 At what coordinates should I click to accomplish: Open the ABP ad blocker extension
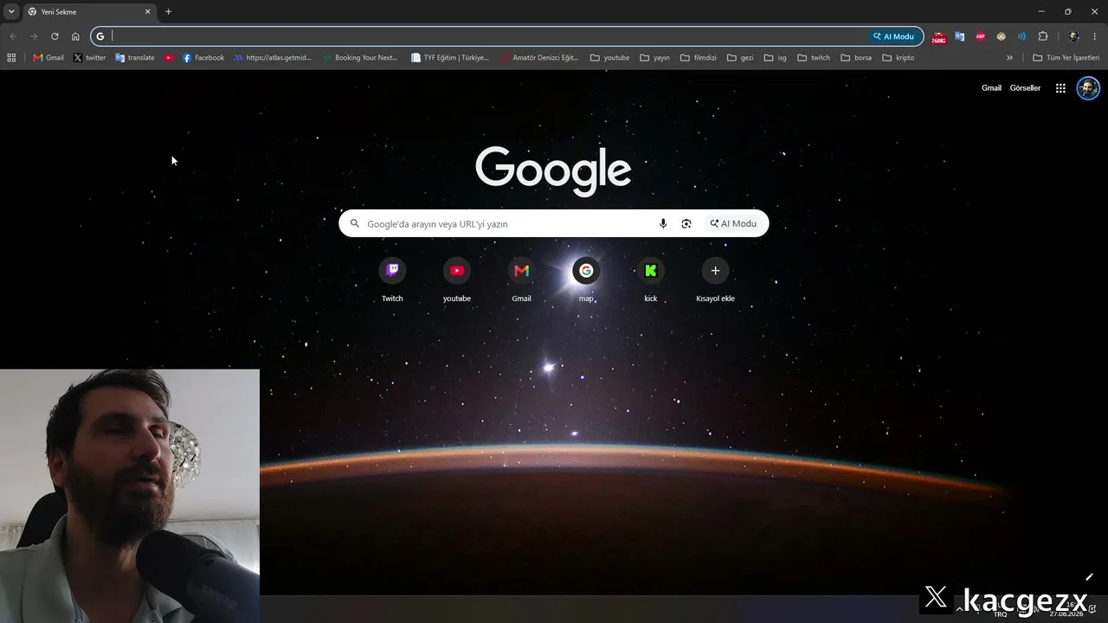click(x=981, y=36)
